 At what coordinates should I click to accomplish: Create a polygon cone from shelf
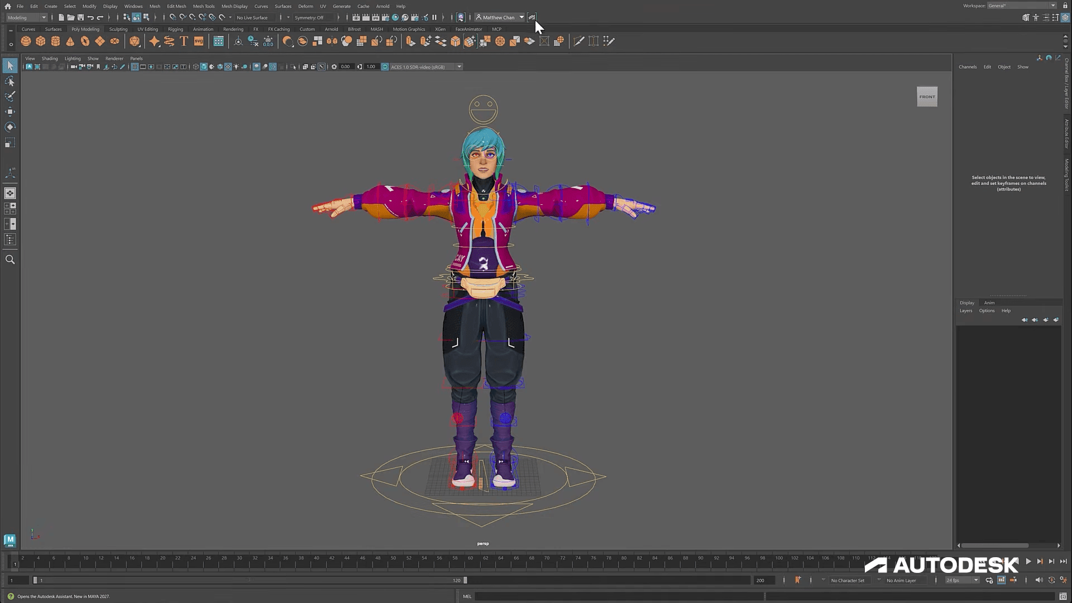click(70, 41)
